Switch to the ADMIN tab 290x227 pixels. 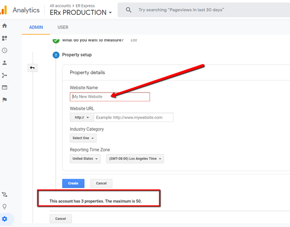(x=36, y=27)
